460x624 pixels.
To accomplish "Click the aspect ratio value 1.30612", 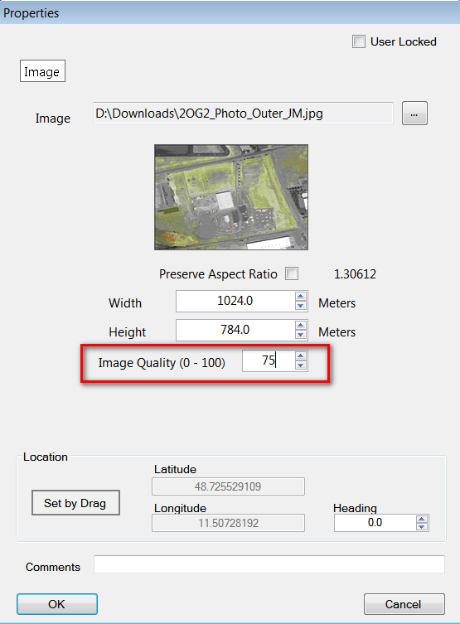I will [355, 274].
